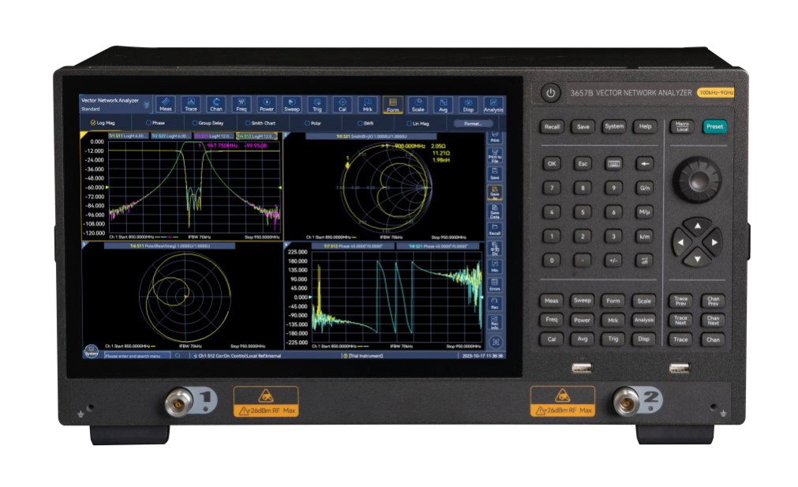Click the round rotary knob
Image resolution: width=798 pixels, height=487 pixels.
click(x=697, y=180)
